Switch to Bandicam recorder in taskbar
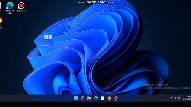Viewport: 191px width, 107px height. point(116,98)
